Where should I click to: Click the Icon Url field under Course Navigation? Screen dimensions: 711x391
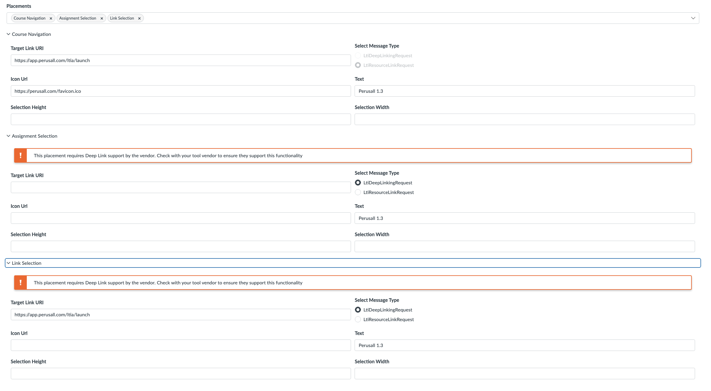(181, 91)
